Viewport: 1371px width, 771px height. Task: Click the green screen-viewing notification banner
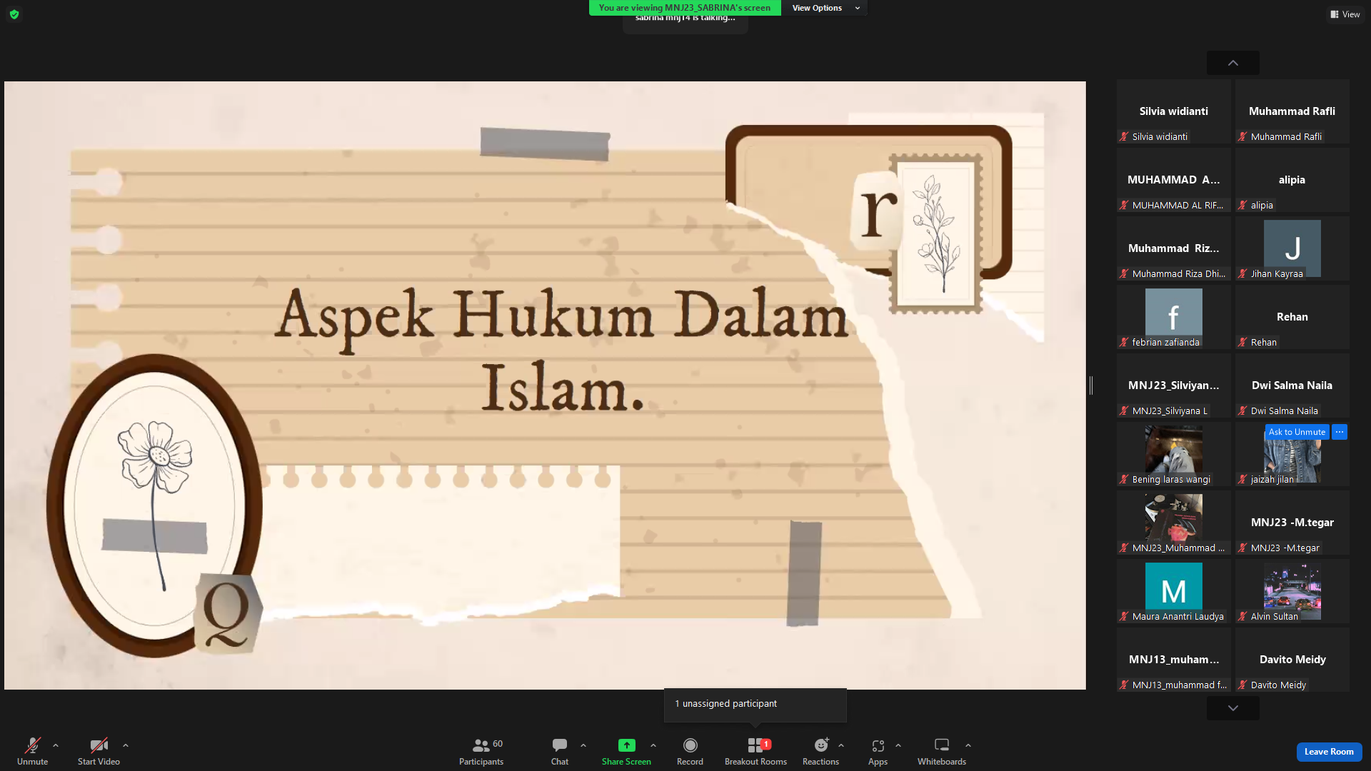[x=685, y=8]
